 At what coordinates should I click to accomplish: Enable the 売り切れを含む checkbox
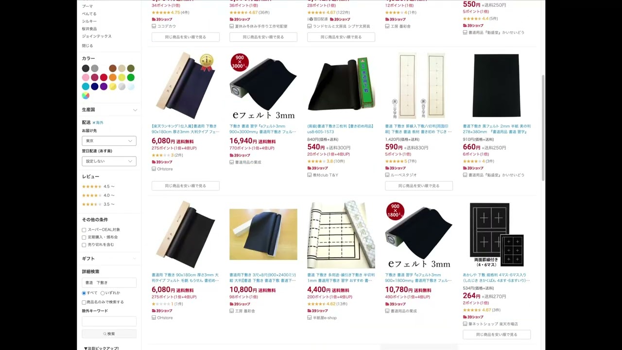click(84, 245)
